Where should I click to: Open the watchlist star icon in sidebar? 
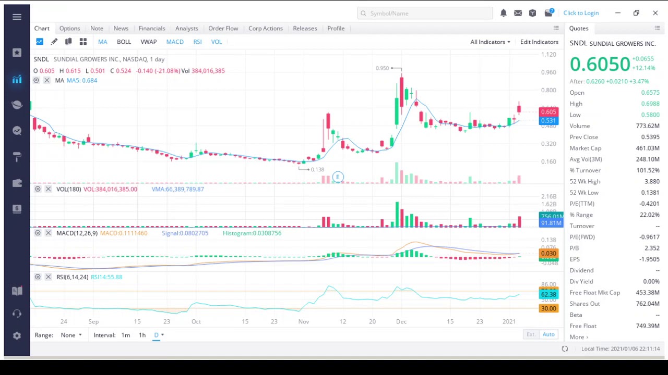17,52
